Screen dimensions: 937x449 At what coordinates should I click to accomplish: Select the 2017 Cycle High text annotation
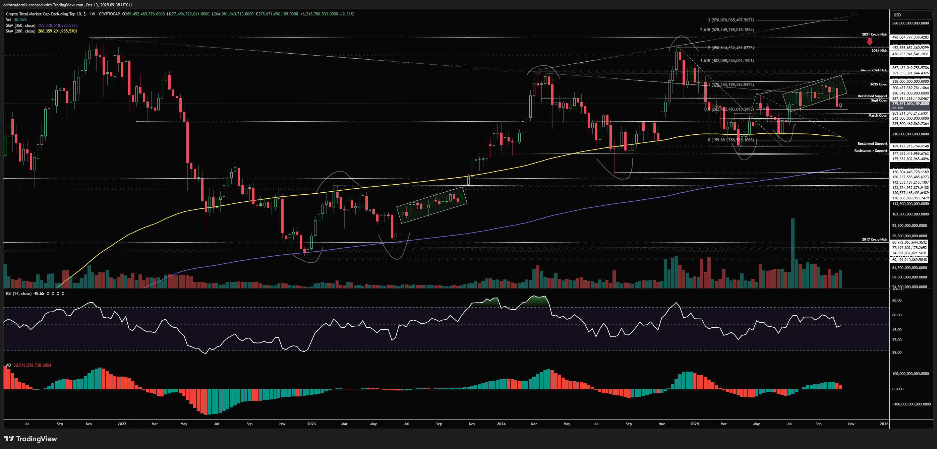click(874, 239)
